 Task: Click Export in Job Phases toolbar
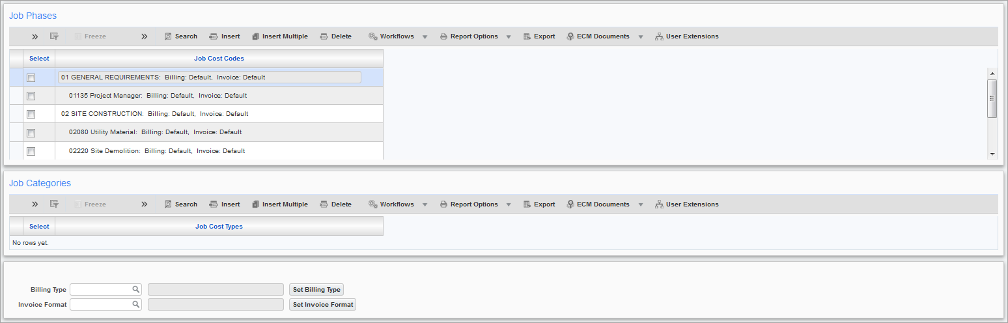pyautogui.click(x=539, y=36)
